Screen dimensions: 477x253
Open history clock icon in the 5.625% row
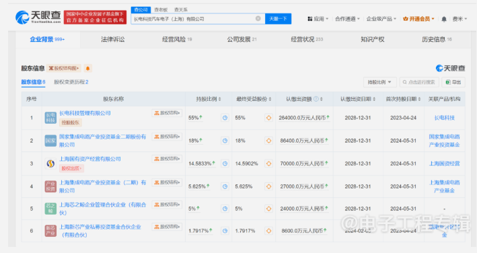point(225,186)
